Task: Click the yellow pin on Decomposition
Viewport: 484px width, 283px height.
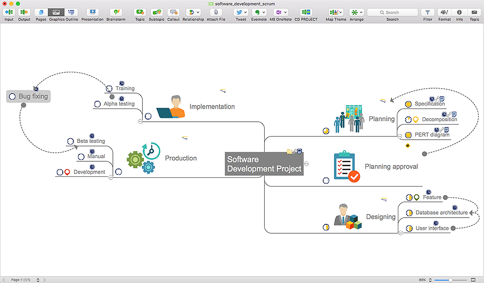Action: [416, 120]
